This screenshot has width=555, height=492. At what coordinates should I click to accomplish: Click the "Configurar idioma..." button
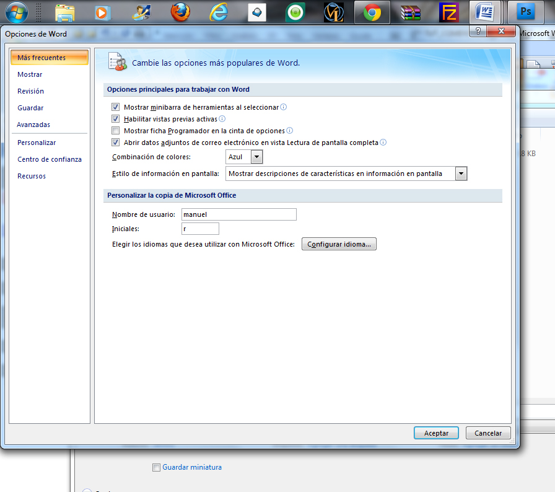[339, 244]
